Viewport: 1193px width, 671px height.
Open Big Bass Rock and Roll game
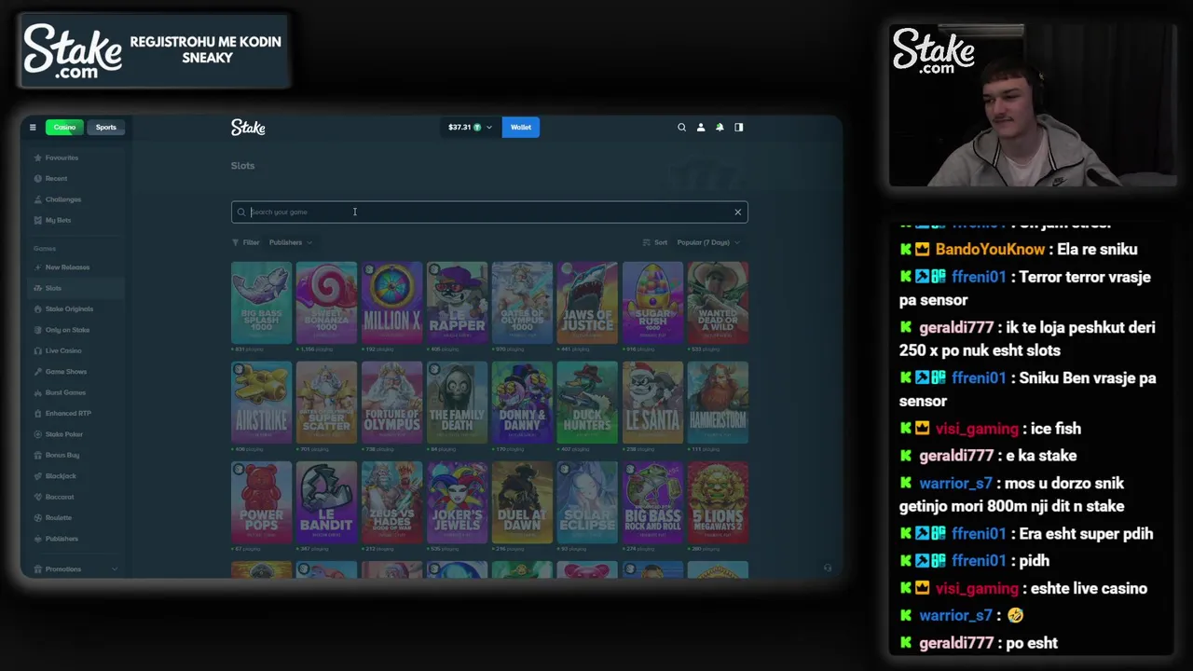tap(652, 502)
